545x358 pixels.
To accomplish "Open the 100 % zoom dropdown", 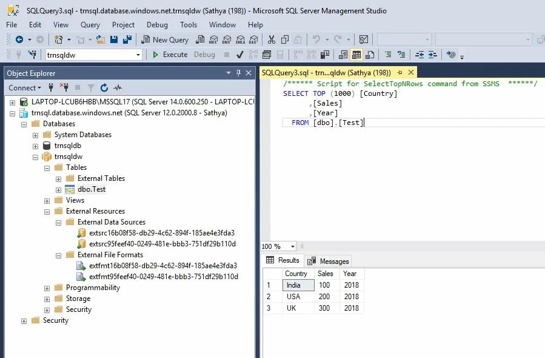I will [292, 246].
